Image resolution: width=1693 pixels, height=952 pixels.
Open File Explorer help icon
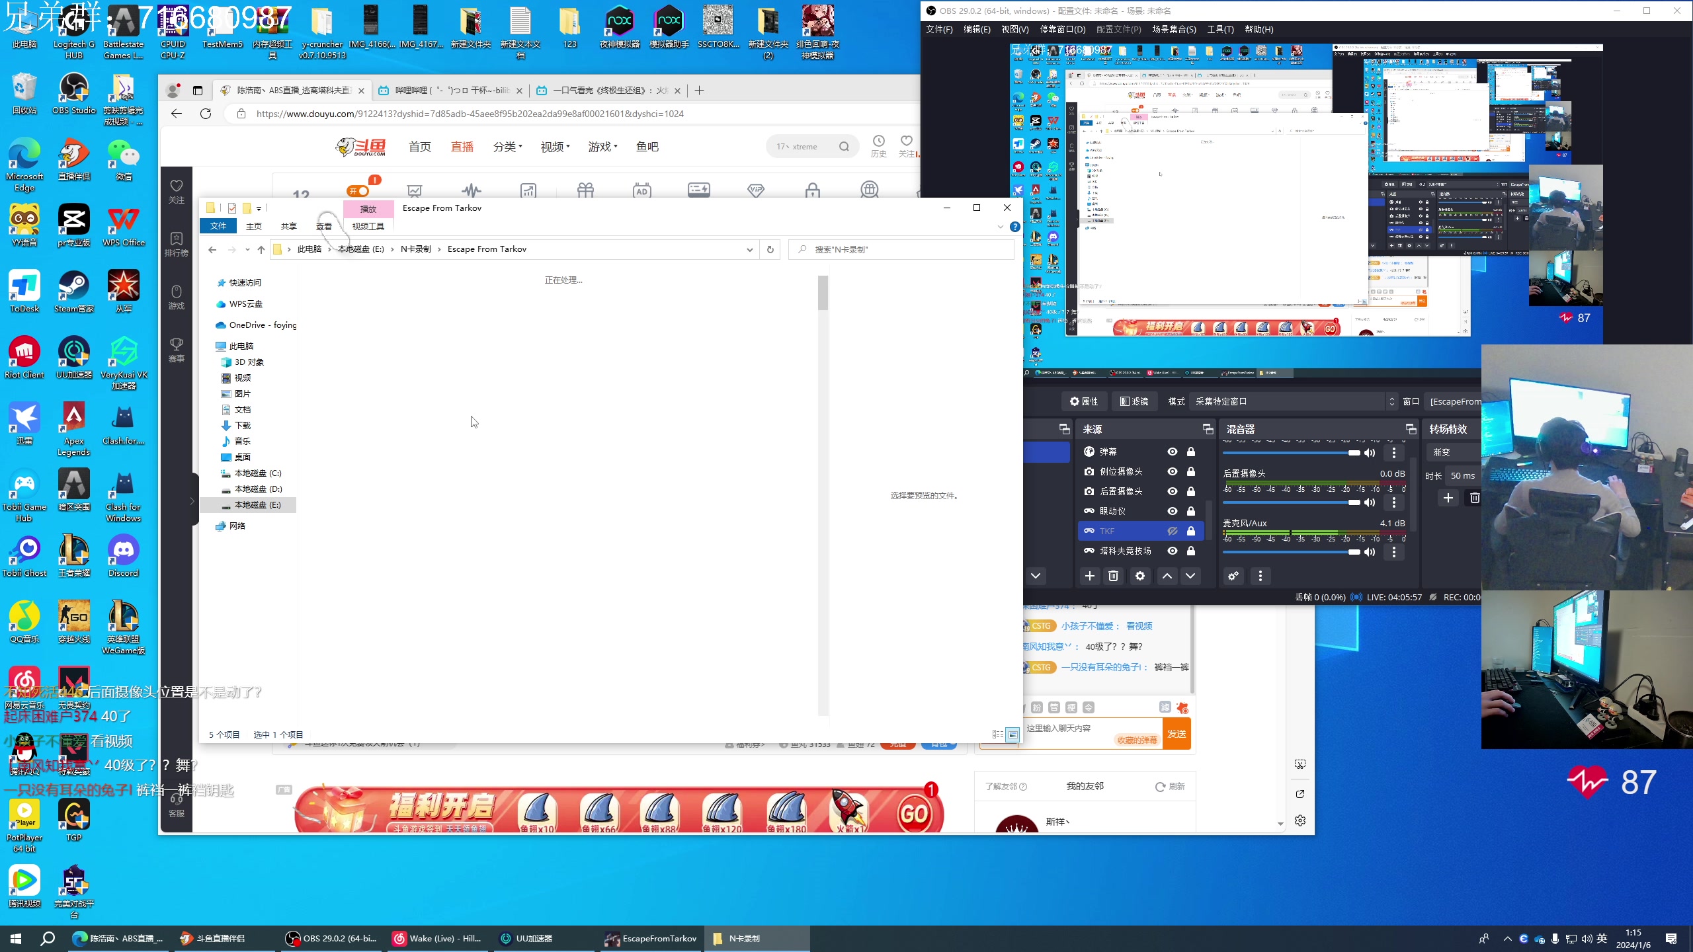coord(1014,227)
